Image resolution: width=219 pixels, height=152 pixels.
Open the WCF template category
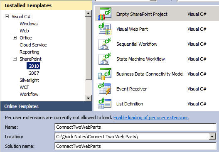coord(25,87)
